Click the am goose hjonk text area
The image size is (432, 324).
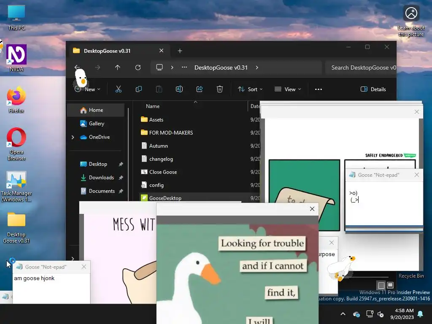pyautogui.click(x=51, y=288)
